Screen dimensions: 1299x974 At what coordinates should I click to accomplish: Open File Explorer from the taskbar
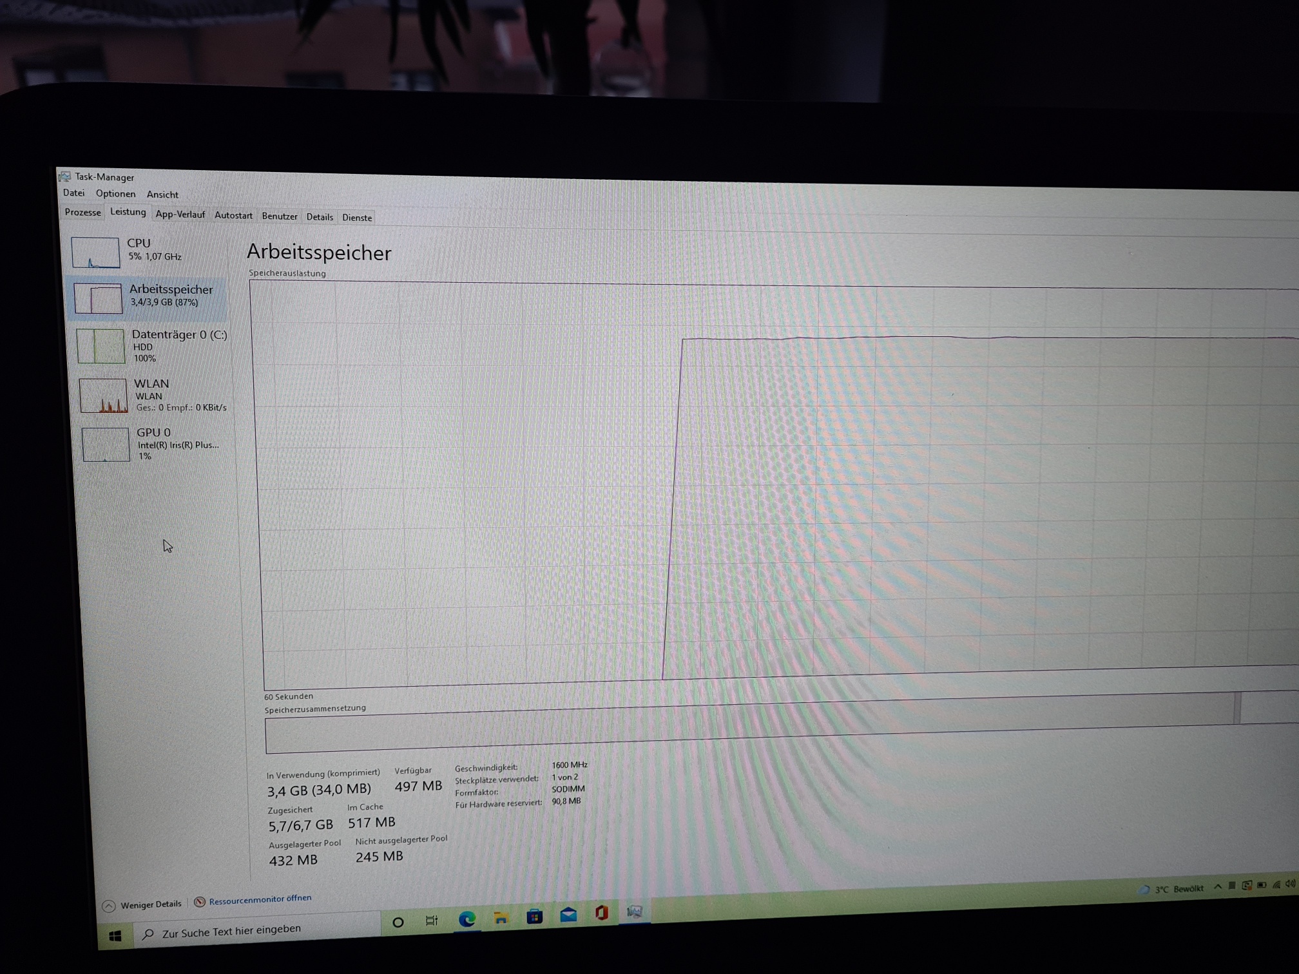click(x=501, y=917)
